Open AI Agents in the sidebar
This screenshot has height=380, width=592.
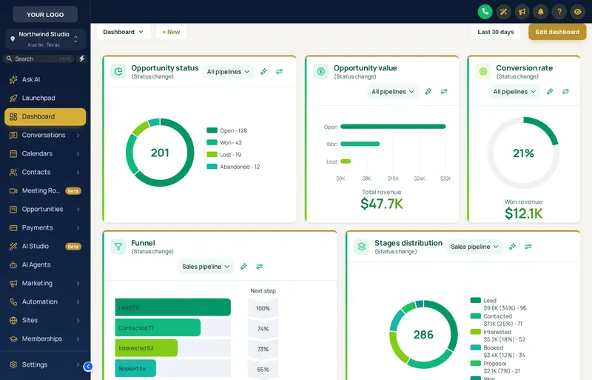coord(45,264)
